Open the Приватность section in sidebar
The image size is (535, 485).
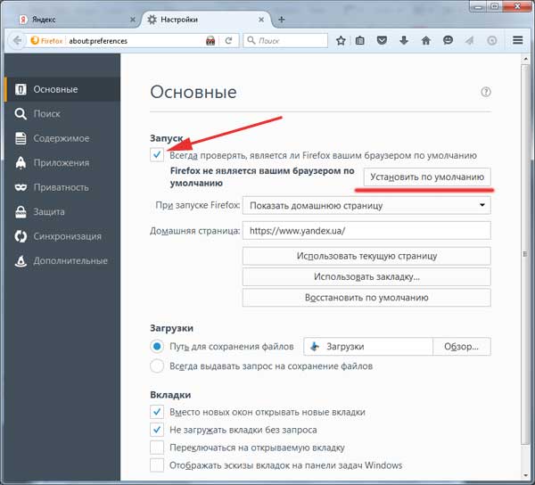(x=61, y=187)
